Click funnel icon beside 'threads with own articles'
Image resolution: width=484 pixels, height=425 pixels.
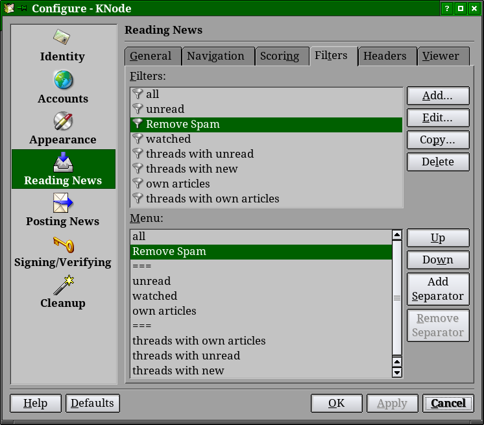(x=138, y=198)
